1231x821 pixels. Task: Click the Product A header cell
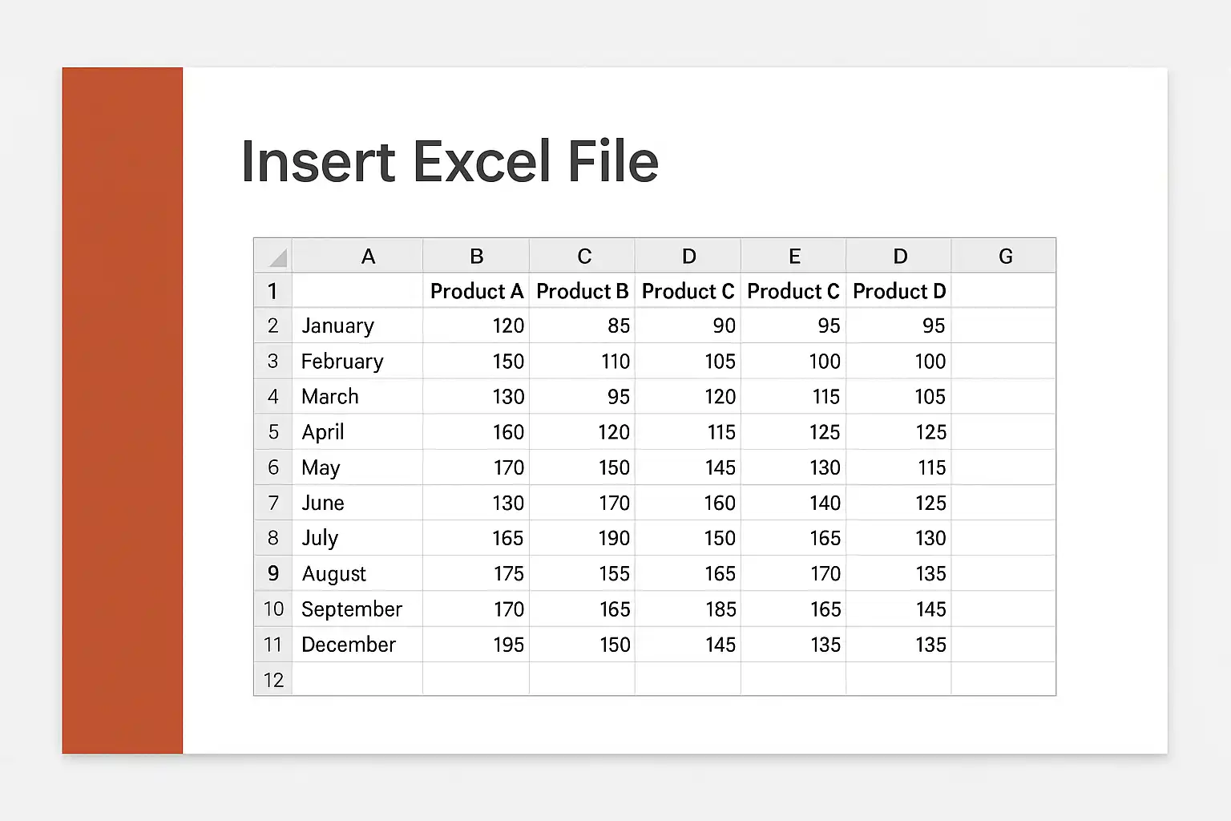[x=476, y=290]
